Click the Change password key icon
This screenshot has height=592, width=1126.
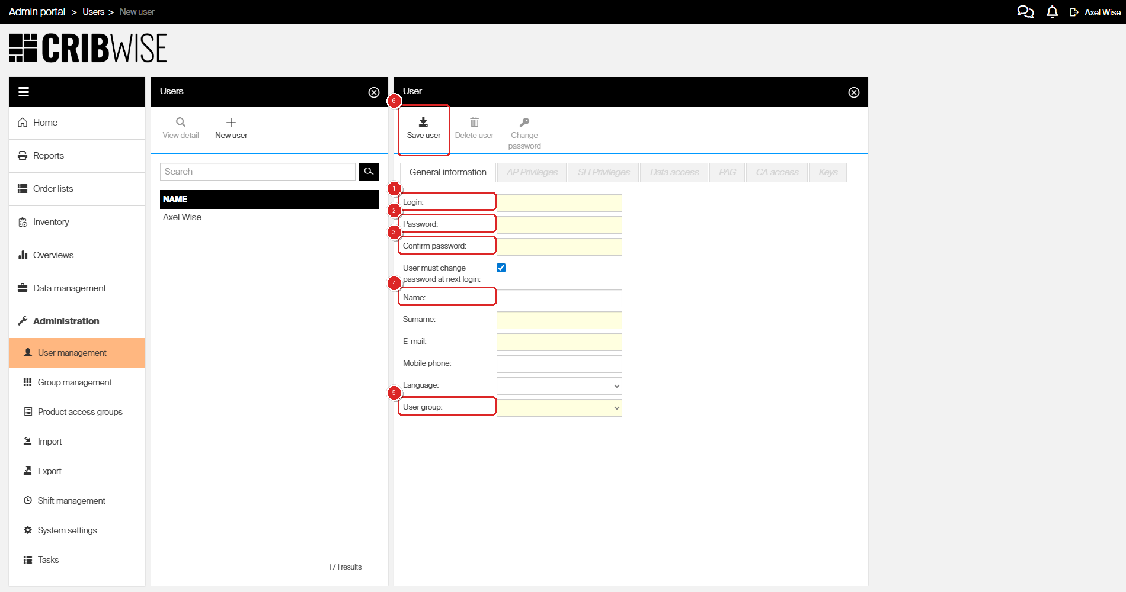pyautogui.click(x=524, y=123)
